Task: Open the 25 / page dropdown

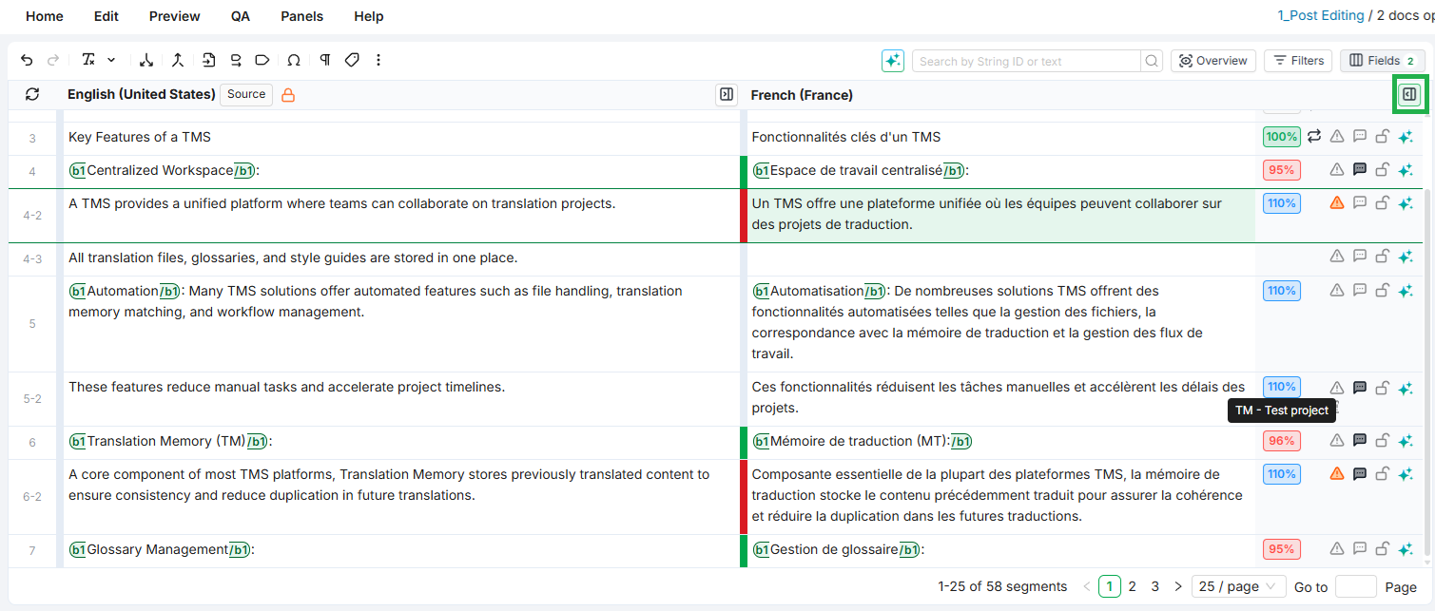Action: point(1238,587)
